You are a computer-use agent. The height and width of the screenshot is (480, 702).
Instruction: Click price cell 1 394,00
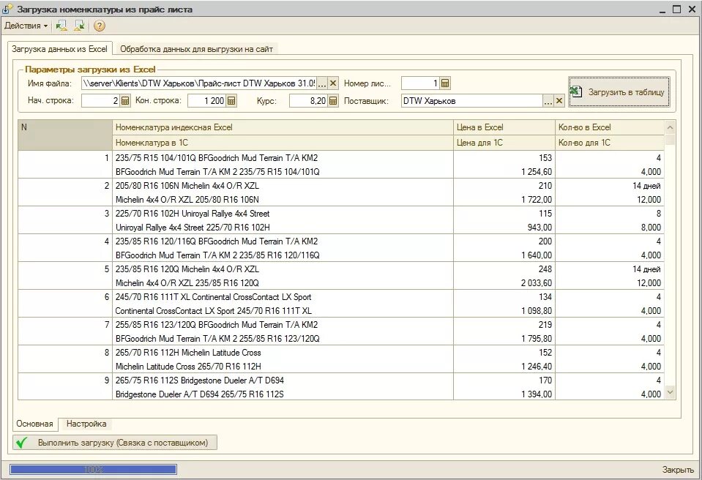click(504, 394)
